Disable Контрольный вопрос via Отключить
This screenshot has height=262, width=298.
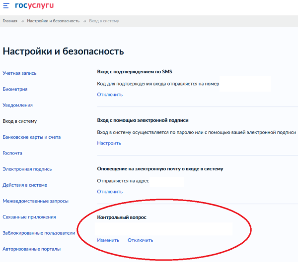tap(140, 240)
